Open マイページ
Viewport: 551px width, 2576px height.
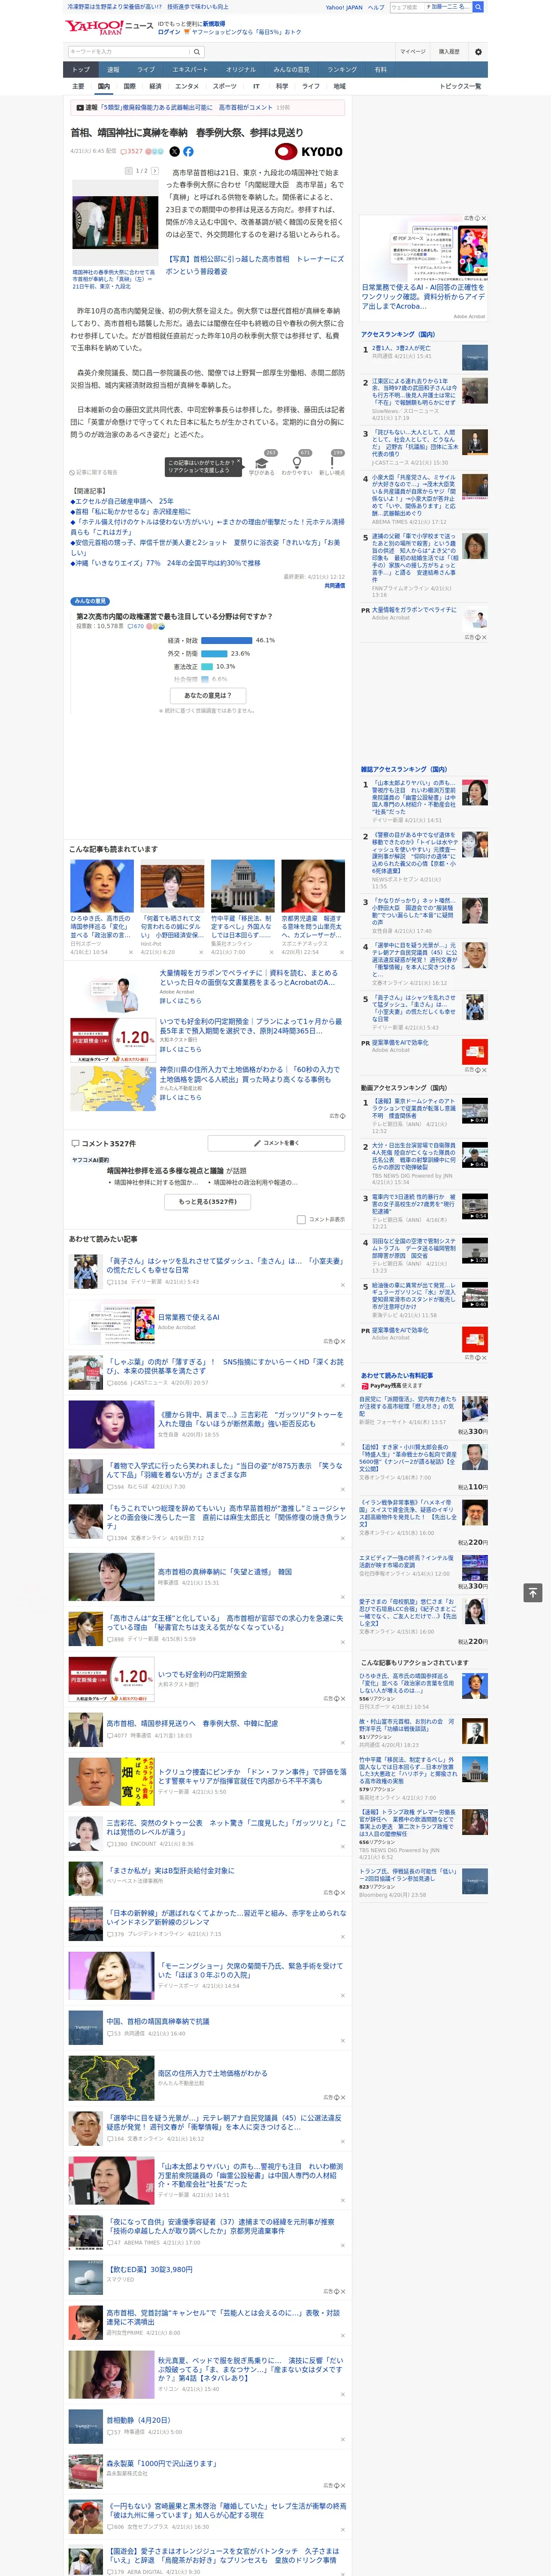(412, 51)
